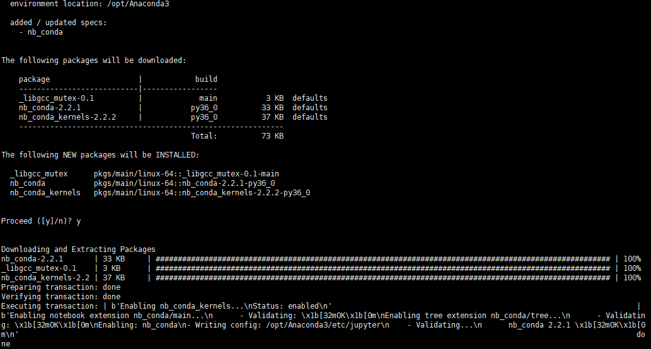This screenshot has height=349, width=651.
Task: Click the '33 KB' size in table
Action: point(272,108)
